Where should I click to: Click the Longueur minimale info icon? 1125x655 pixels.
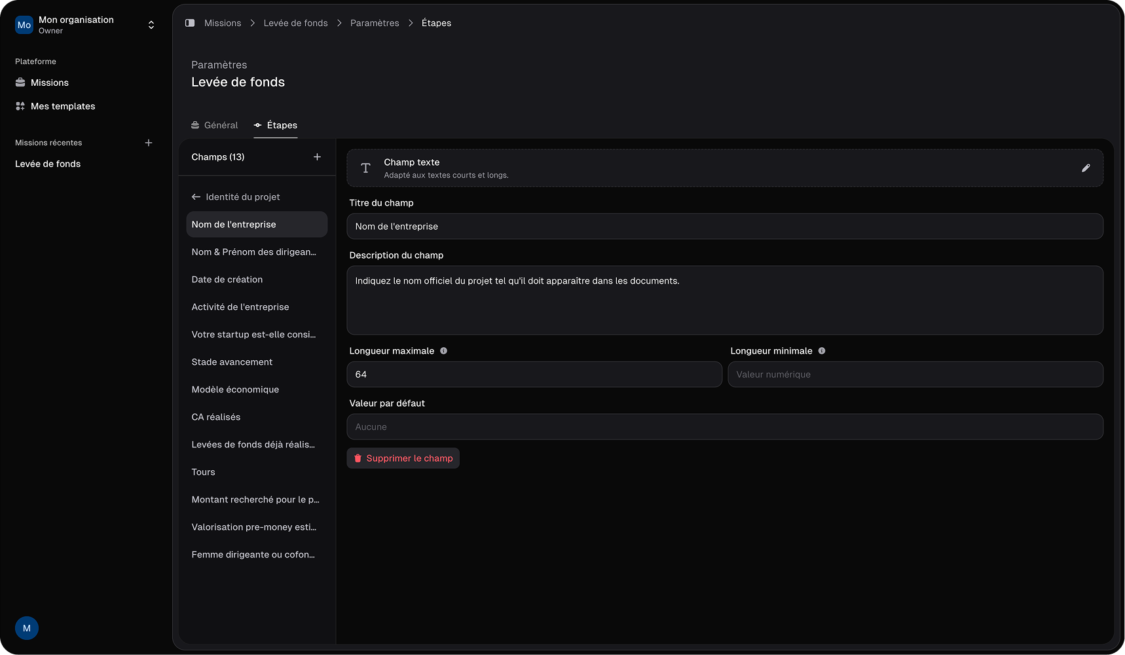(x=821, y=351)
